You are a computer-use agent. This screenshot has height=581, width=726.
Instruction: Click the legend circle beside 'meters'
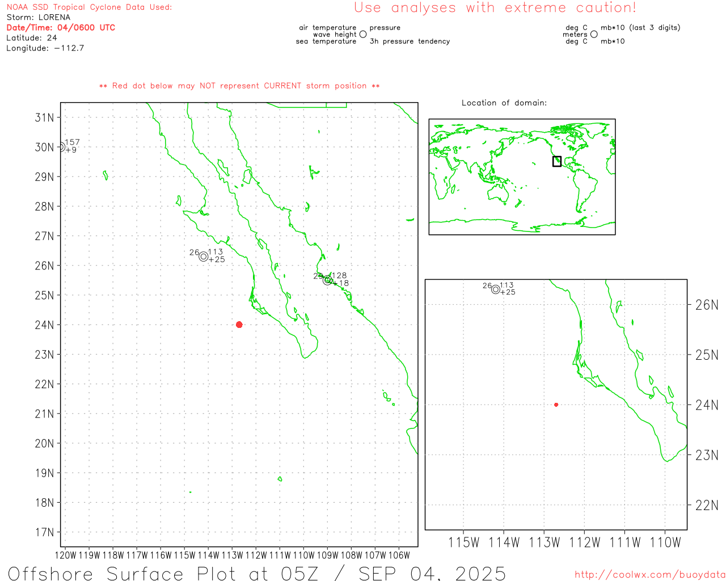594,34
